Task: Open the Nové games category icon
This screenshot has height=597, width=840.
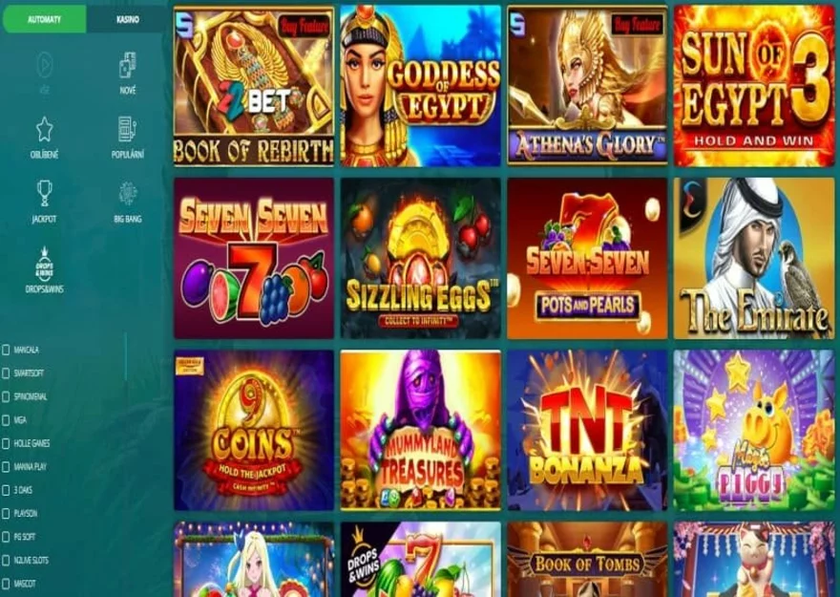Action: pyautogui.click(x=128, y=66)
